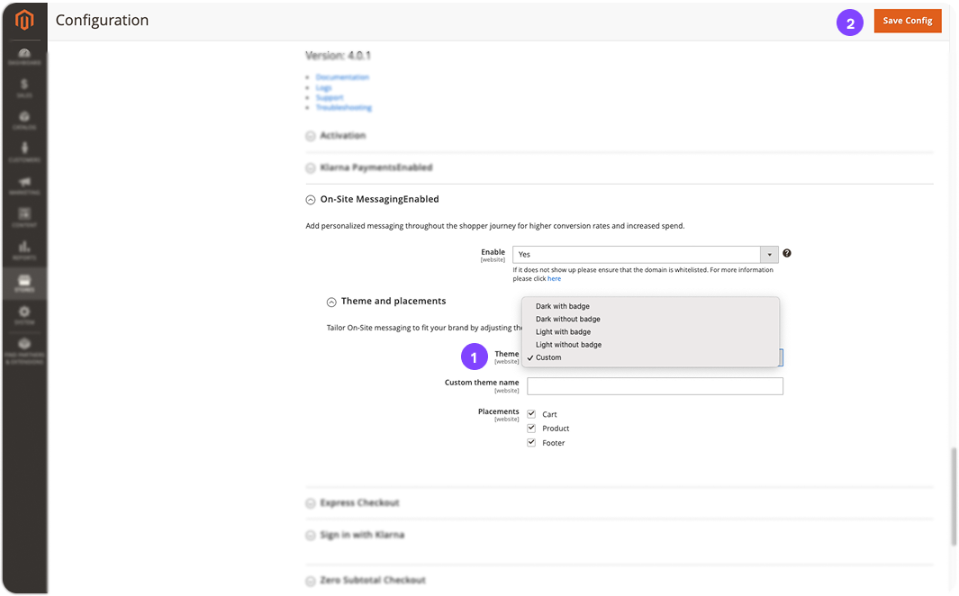Image resolution: width=959 pixels, height=596 pixels.
Task: Go to Catalog in sidebar
Action: point(23,121)
